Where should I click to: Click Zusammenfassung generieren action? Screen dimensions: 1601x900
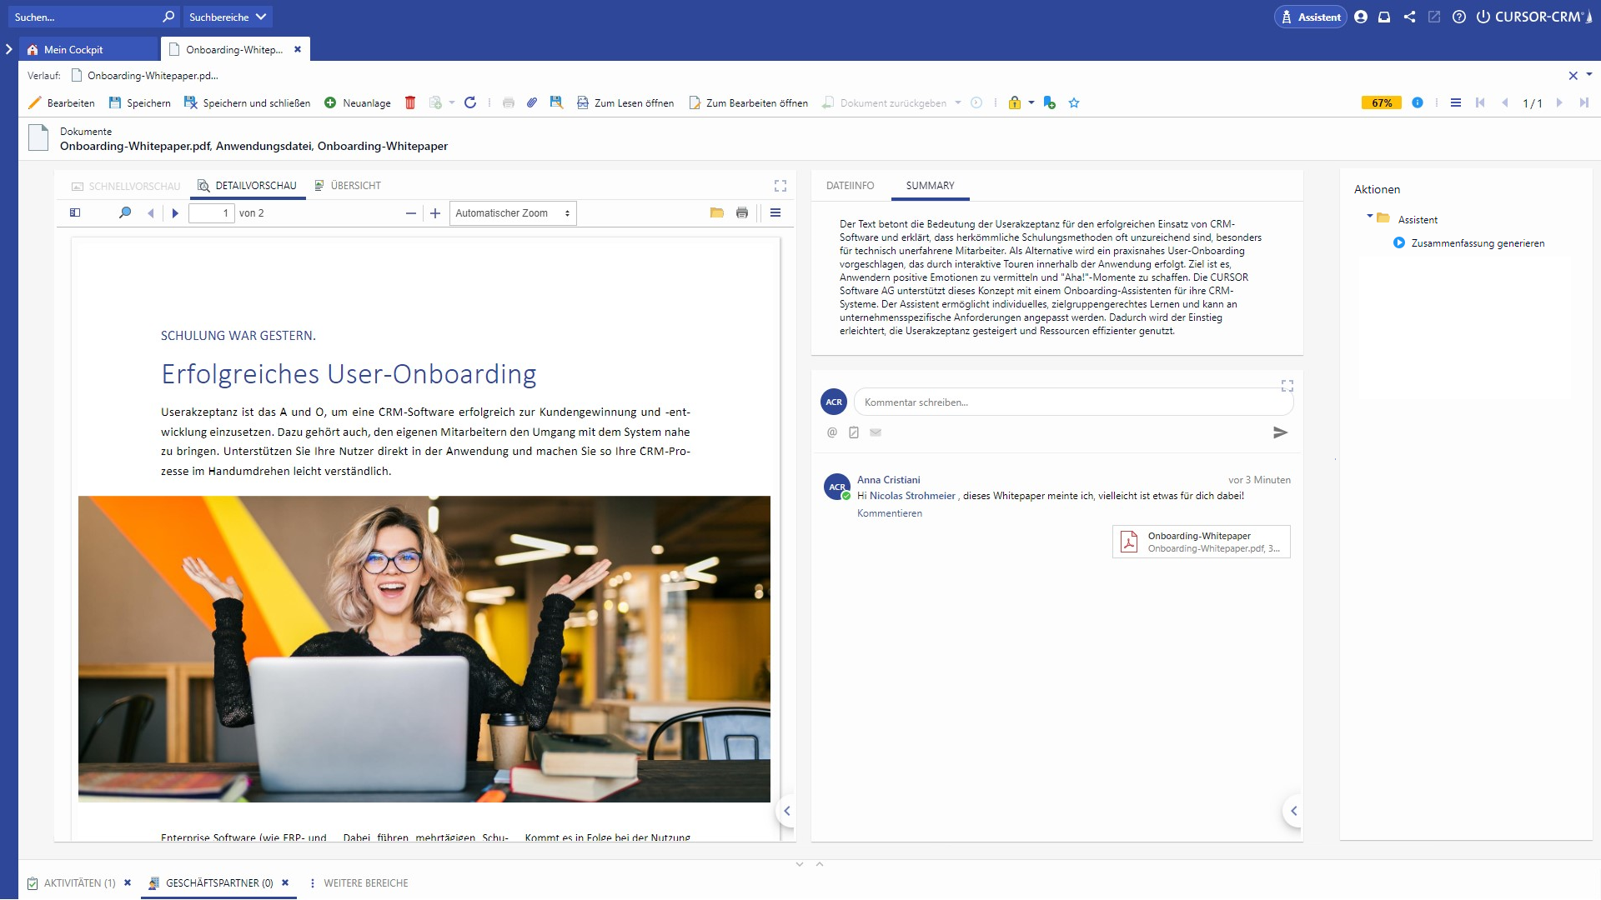(1478, 243)
